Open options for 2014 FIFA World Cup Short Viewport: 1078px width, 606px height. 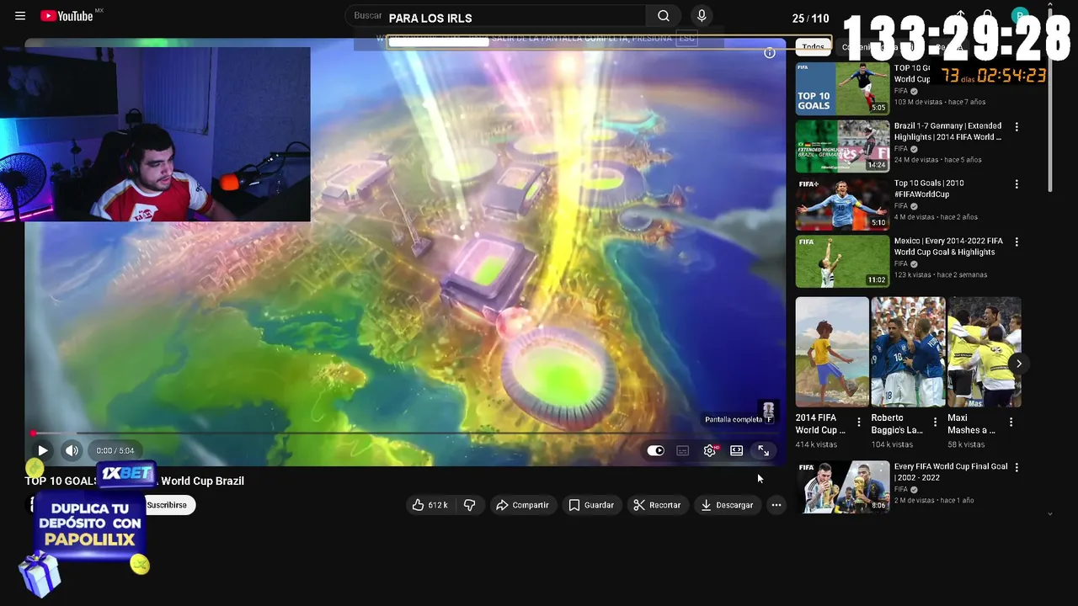(x=859, y=422)
